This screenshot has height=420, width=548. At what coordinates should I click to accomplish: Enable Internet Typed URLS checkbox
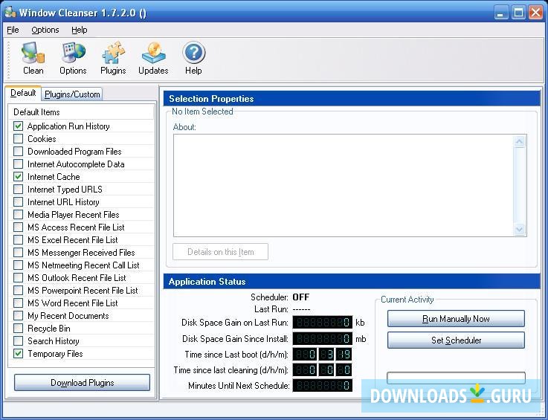pyautogui.click(x=18, y=190)
